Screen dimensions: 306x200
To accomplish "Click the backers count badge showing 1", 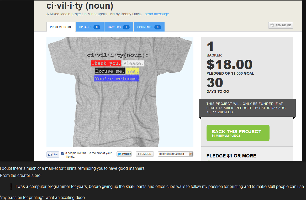I will (x=126, y=27).
